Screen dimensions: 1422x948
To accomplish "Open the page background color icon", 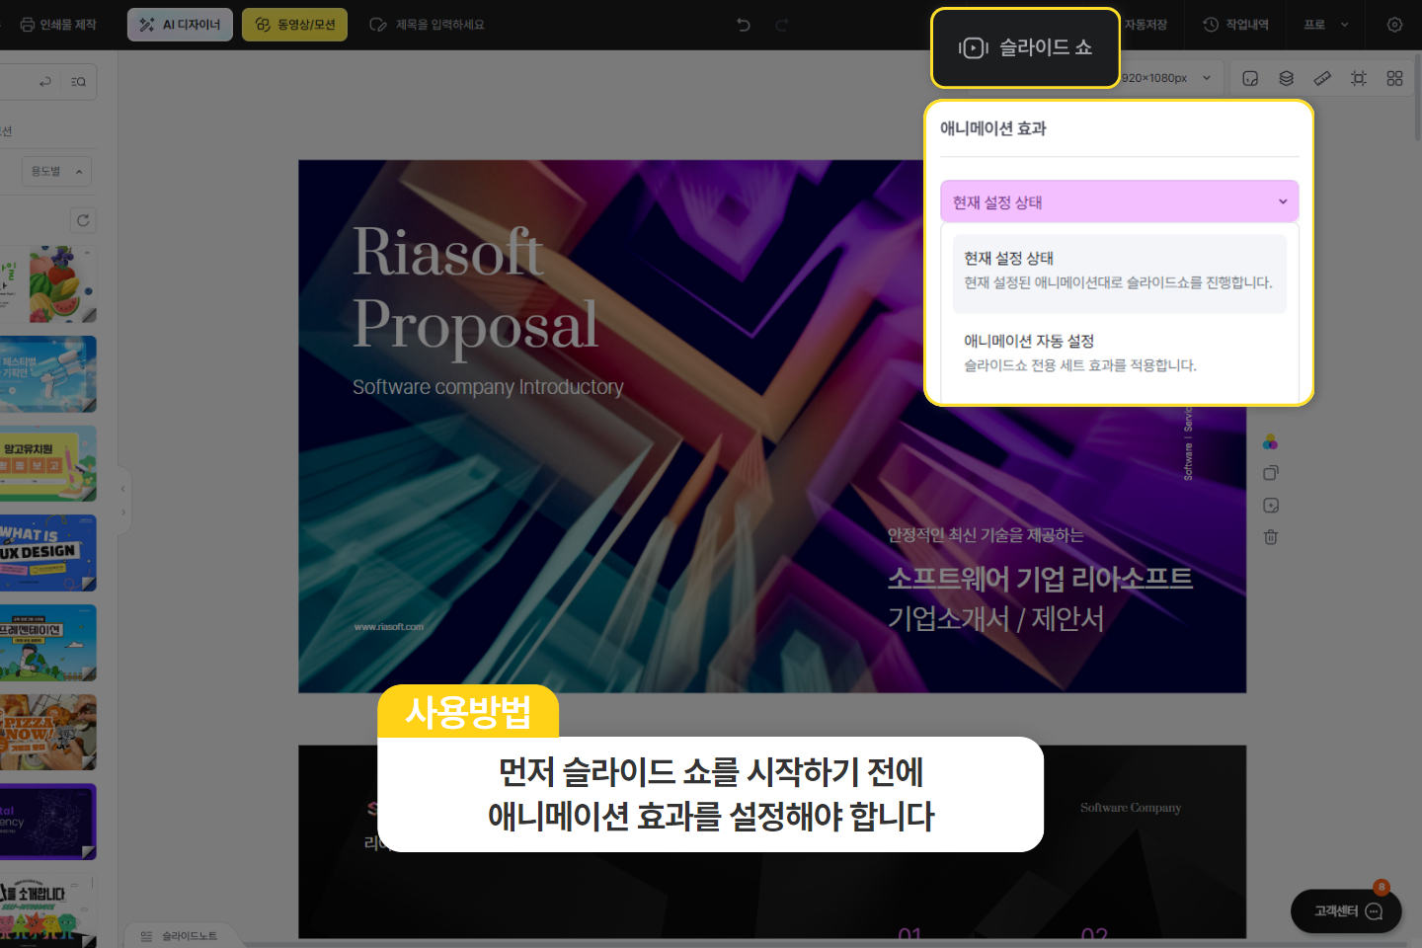I will (1270, 441).
